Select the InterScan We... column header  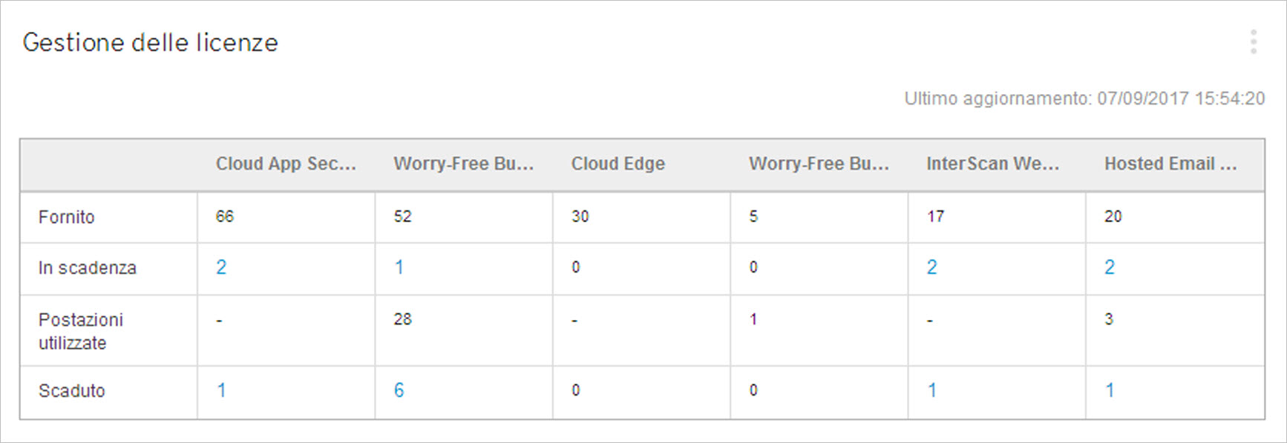(992, 164)
